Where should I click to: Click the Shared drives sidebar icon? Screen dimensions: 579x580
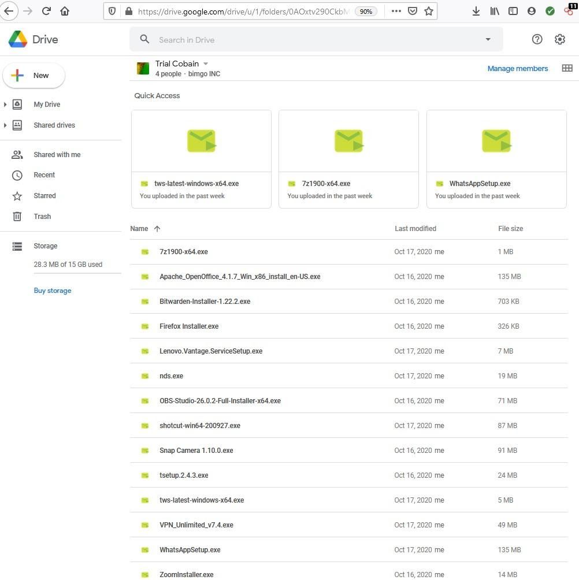(17, 125)
